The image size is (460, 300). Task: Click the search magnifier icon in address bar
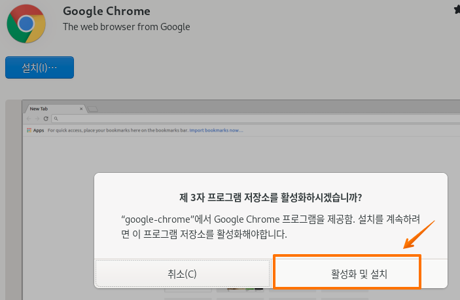(x=56, y=119)
